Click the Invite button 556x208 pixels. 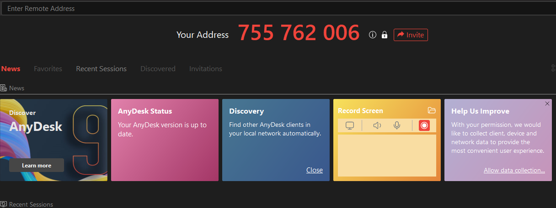pyautogui.click(x=411, y=35)
